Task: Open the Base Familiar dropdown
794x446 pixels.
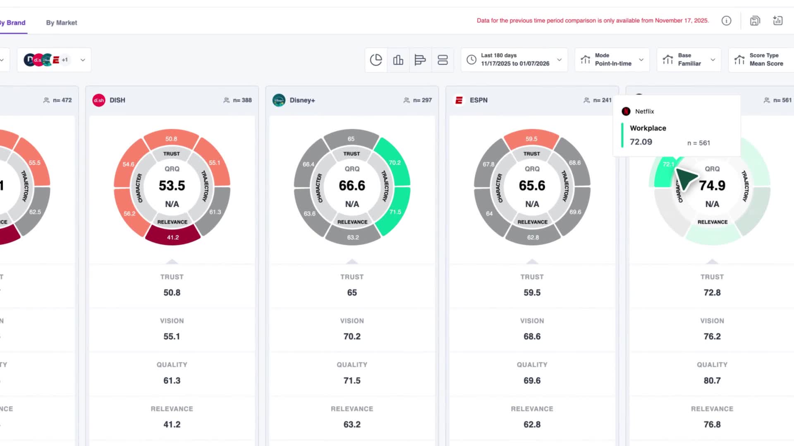Action: (689, 60)
